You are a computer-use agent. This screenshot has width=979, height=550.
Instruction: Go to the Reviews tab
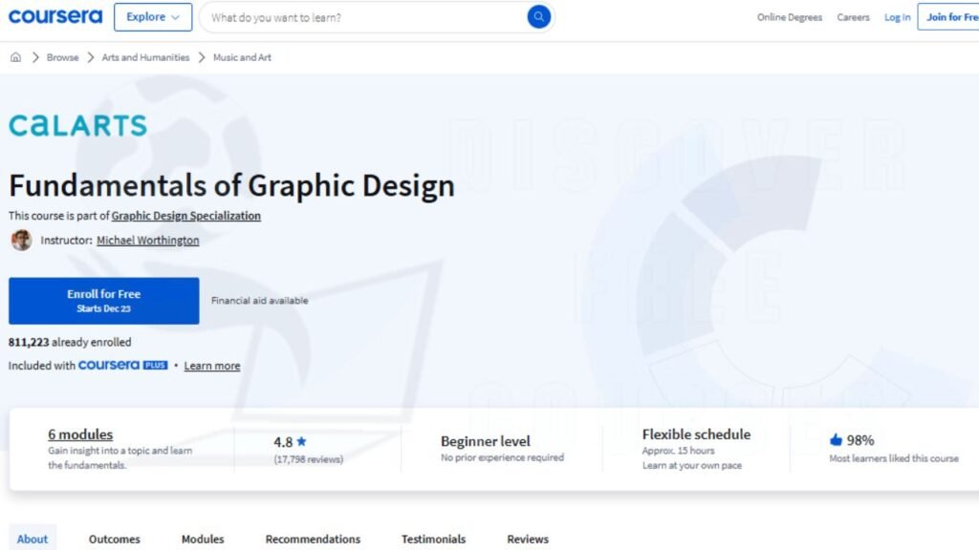click(528, 539)
